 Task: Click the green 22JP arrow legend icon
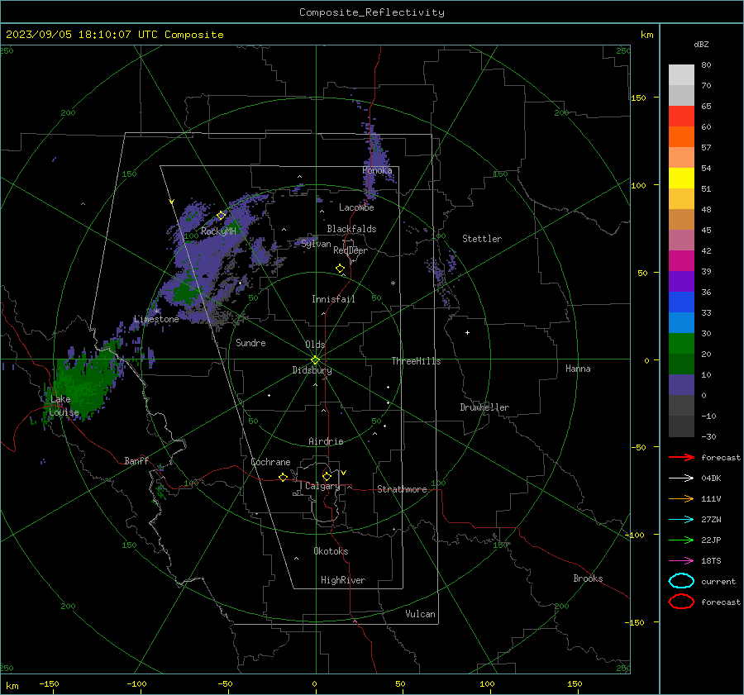[681, 540]
